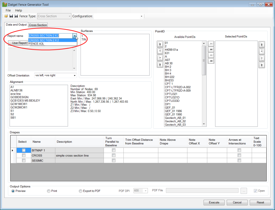
Task: Move to bottom in Selected PointIDs list
Action: click(x=262, y=65)
